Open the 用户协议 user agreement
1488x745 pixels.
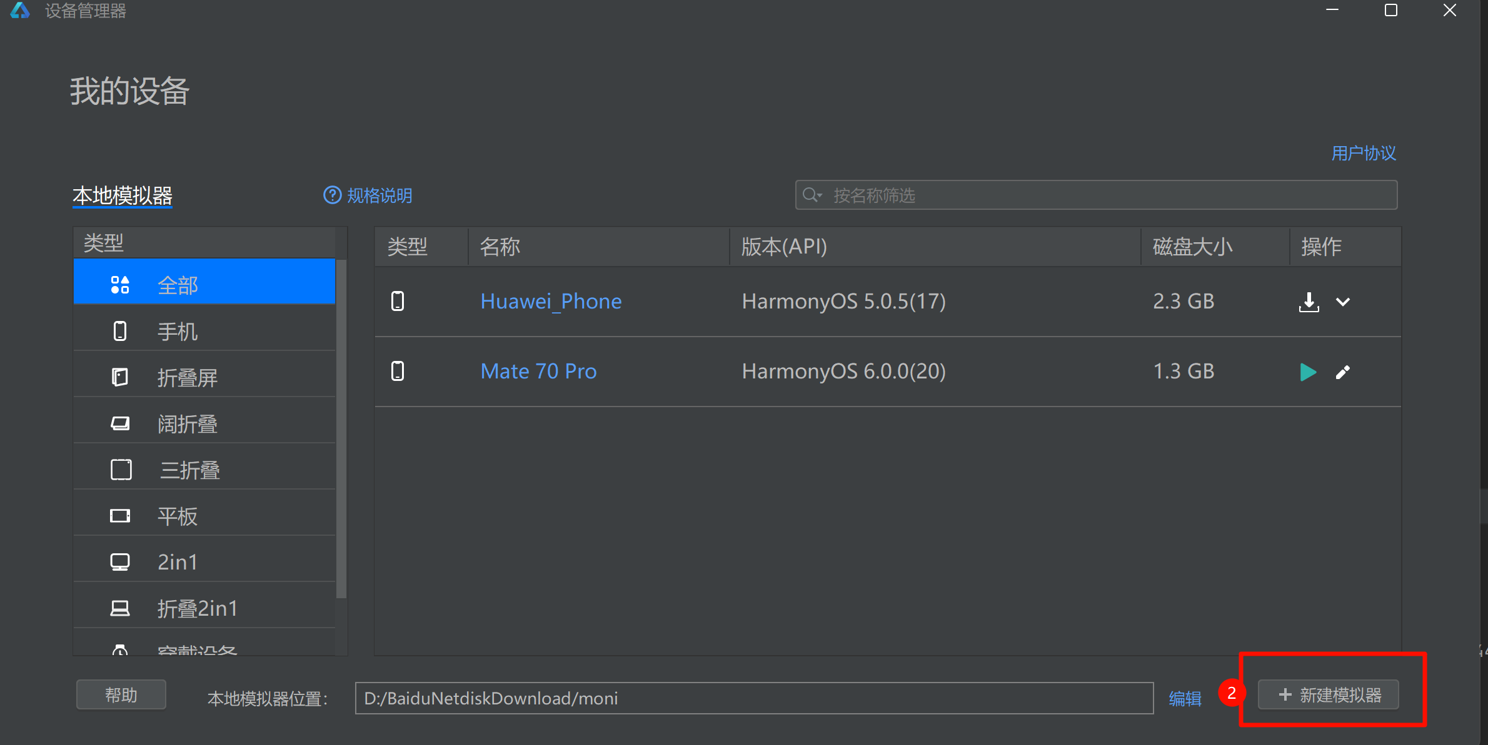tap(1363, 154)
